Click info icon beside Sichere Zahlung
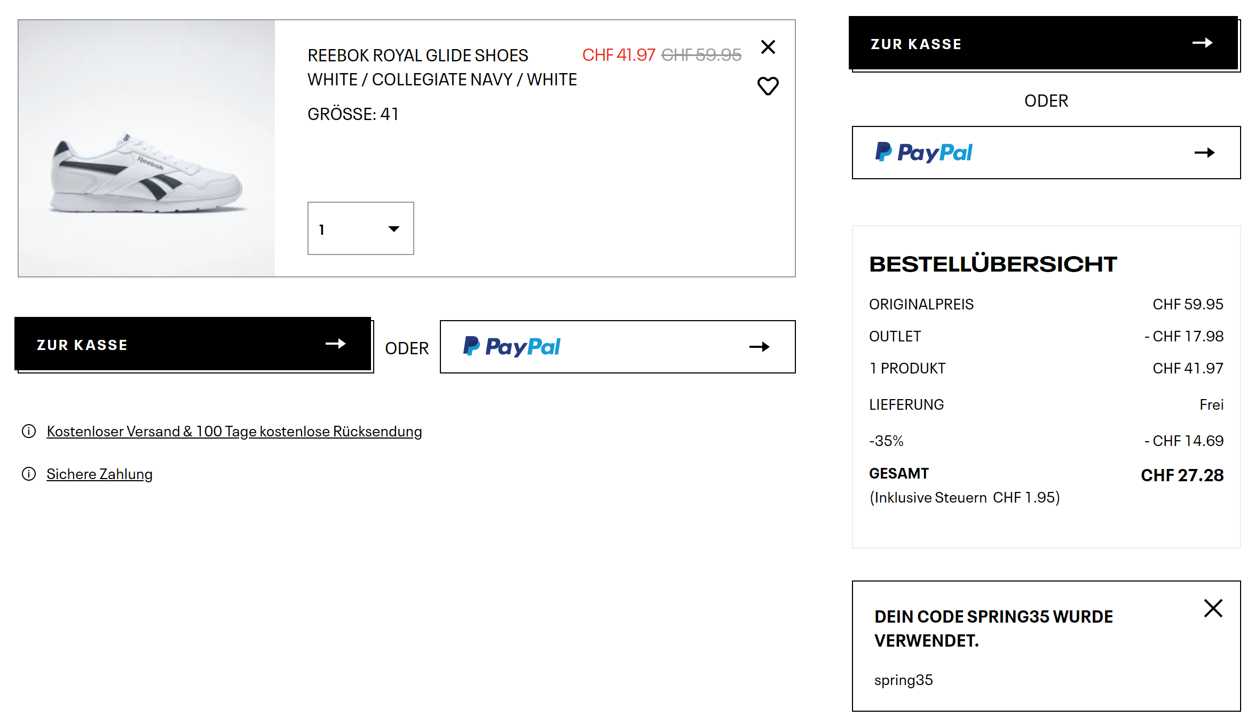1255x724 pixels. pos(29,474)
